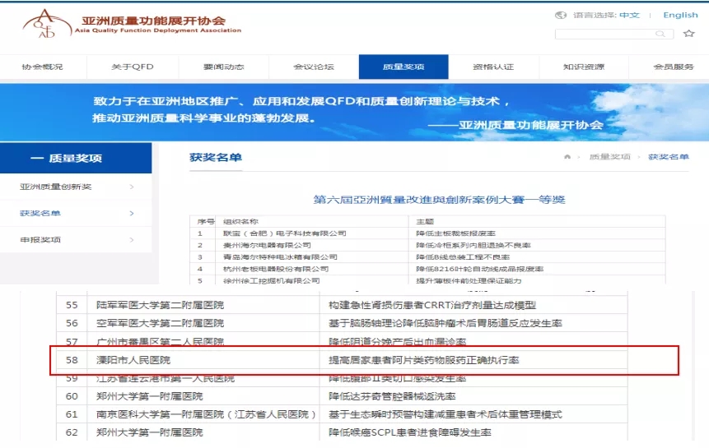This screenshot has width=709, height=448.
Task: Expand chevron beside sidebar 获奖名单
Action: pos(132,213)
